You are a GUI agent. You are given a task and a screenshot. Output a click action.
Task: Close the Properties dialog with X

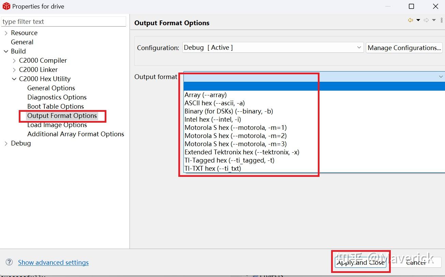(435, 6)
